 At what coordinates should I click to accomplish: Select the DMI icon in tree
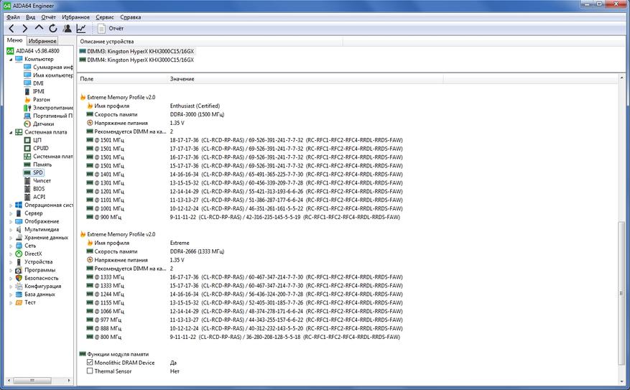pyautogui.click(x=27, y=83)
